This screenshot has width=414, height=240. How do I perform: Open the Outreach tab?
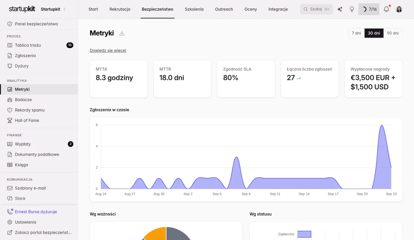(x=224, y=9)
